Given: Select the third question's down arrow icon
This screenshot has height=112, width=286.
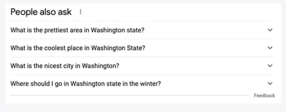Looking at the screenshot, I should (270, 65).
